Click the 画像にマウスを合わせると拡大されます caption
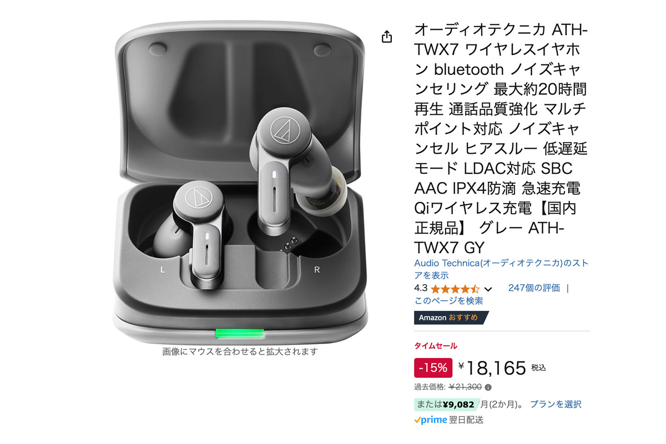 [x=240, y=351]
